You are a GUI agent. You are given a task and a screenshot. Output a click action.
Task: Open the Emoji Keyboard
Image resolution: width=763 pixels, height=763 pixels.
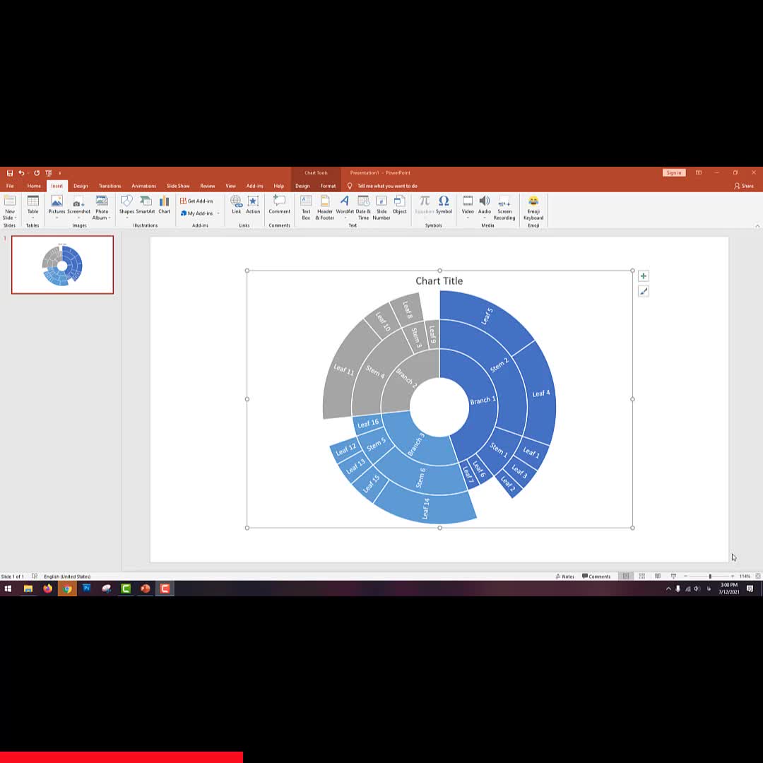[x=533, y=206]
